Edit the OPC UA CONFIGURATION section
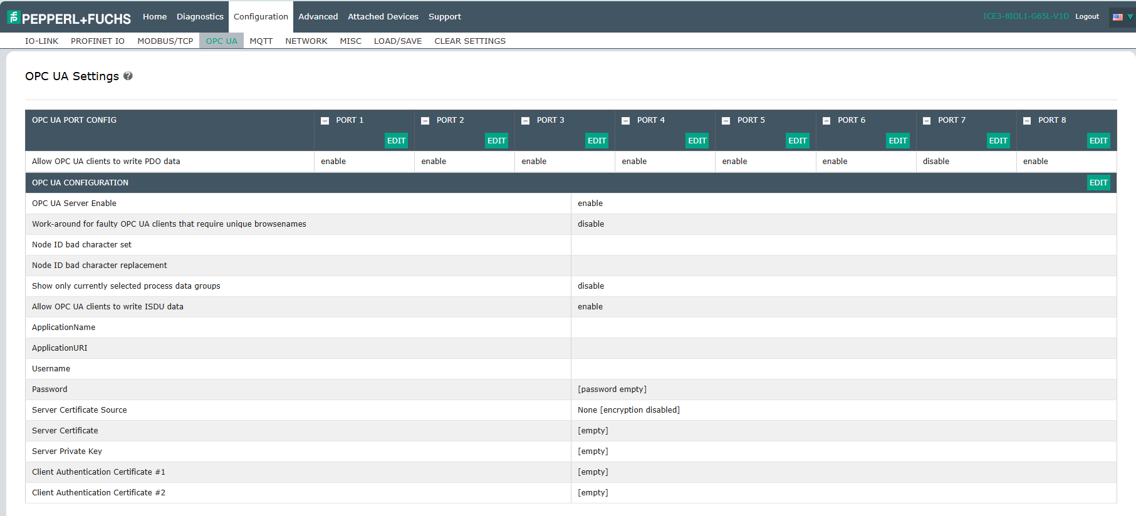 [1098, 183]
